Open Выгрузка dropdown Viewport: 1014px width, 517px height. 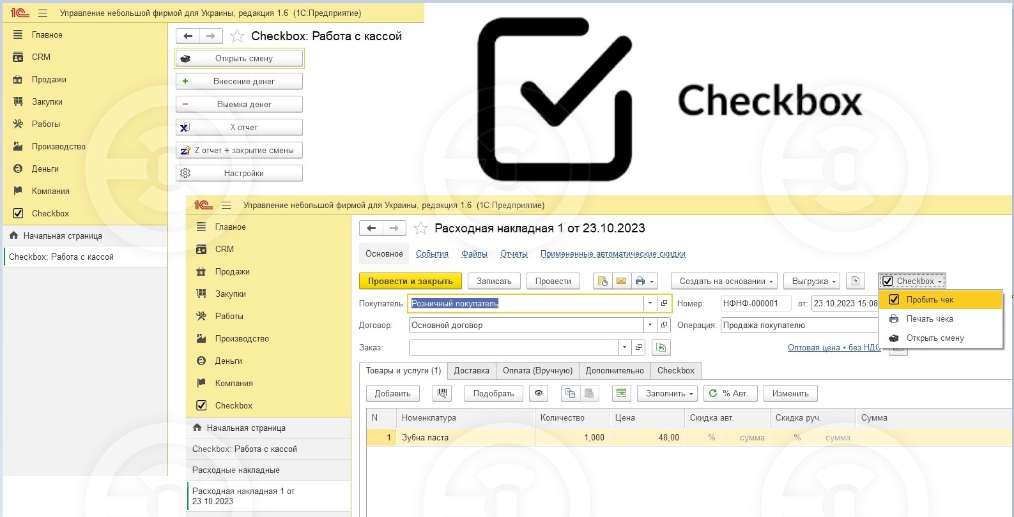(813, 281)
